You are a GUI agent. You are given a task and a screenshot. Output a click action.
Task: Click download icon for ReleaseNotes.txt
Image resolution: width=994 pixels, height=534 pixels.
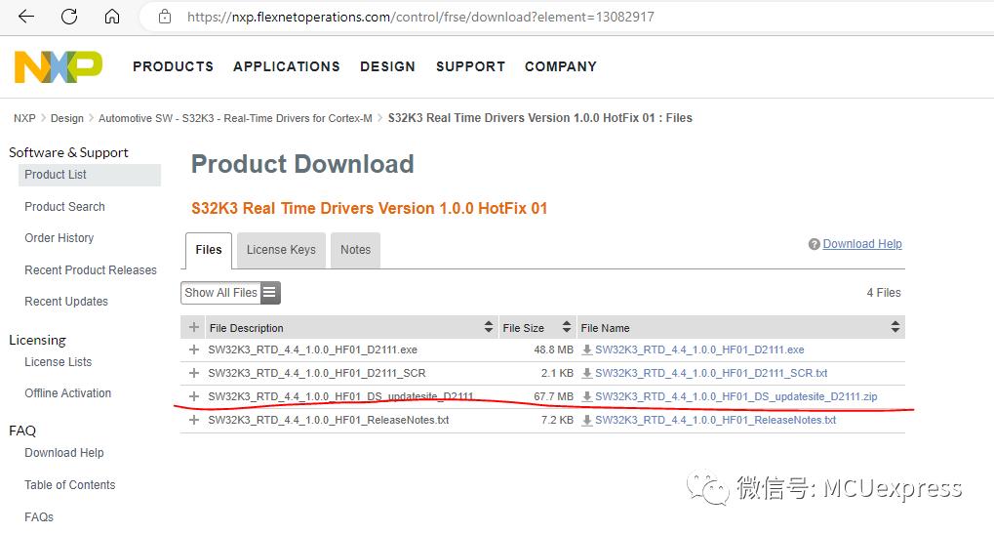(x=587, y=421)
